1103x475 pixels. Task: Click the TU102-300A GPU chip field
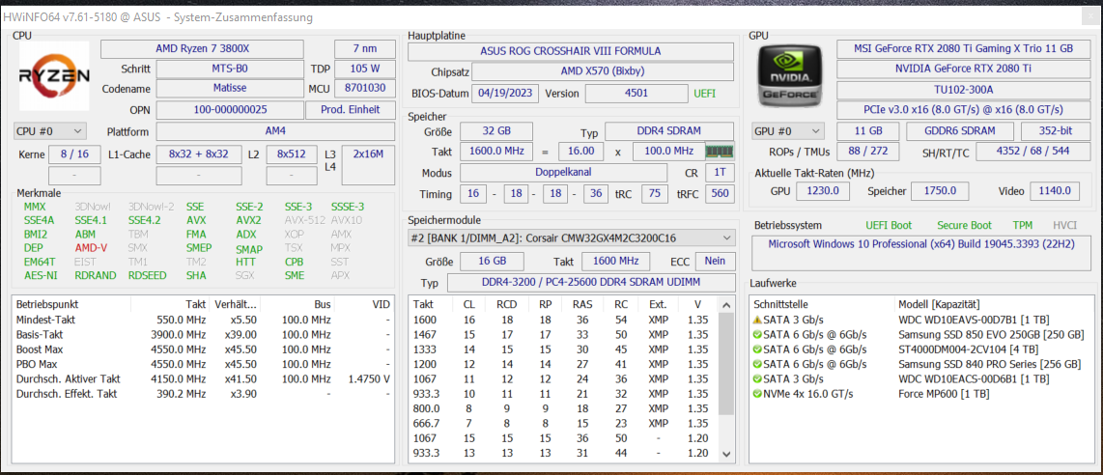962,90
